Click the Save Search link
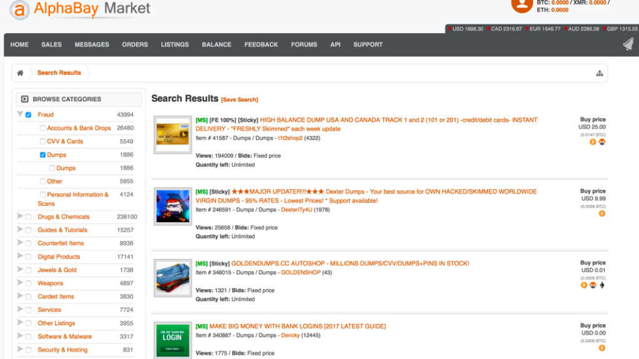 tap(240, 99)
